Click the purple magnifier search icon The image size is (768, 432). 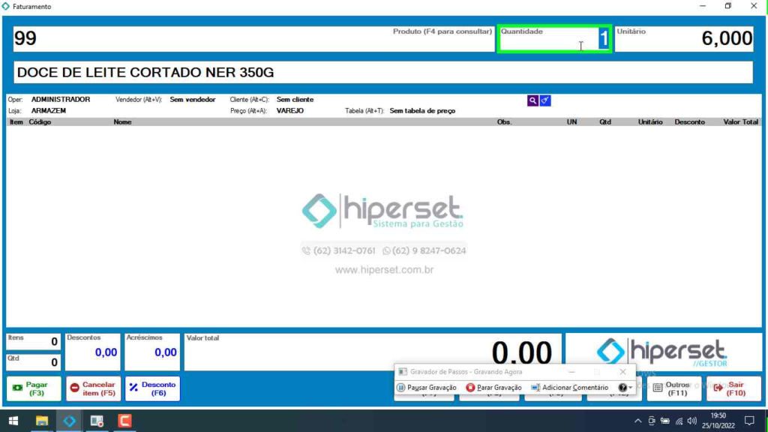532,100
